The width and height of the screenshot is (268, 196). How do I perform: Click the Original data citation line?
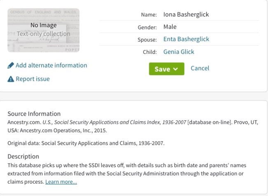[x=86, y=143]
